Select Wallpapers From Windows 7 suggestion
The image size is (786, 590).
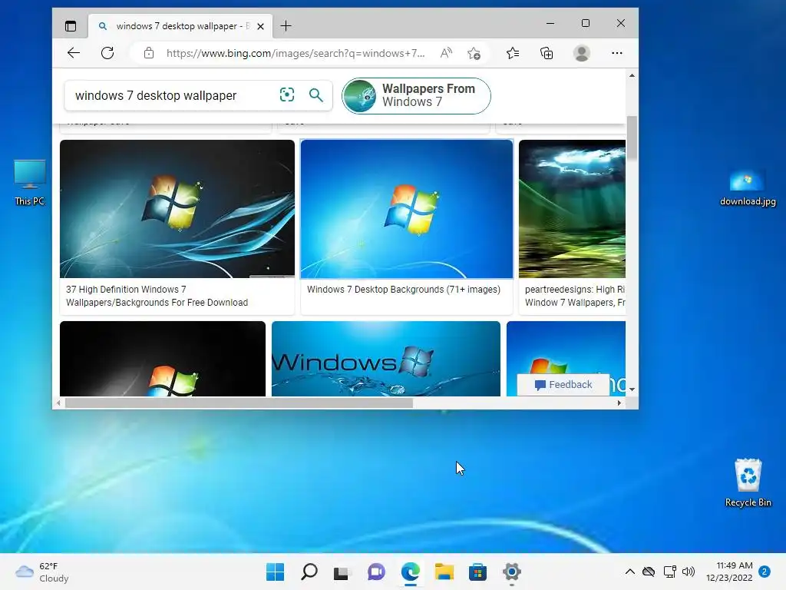[416, 96]
